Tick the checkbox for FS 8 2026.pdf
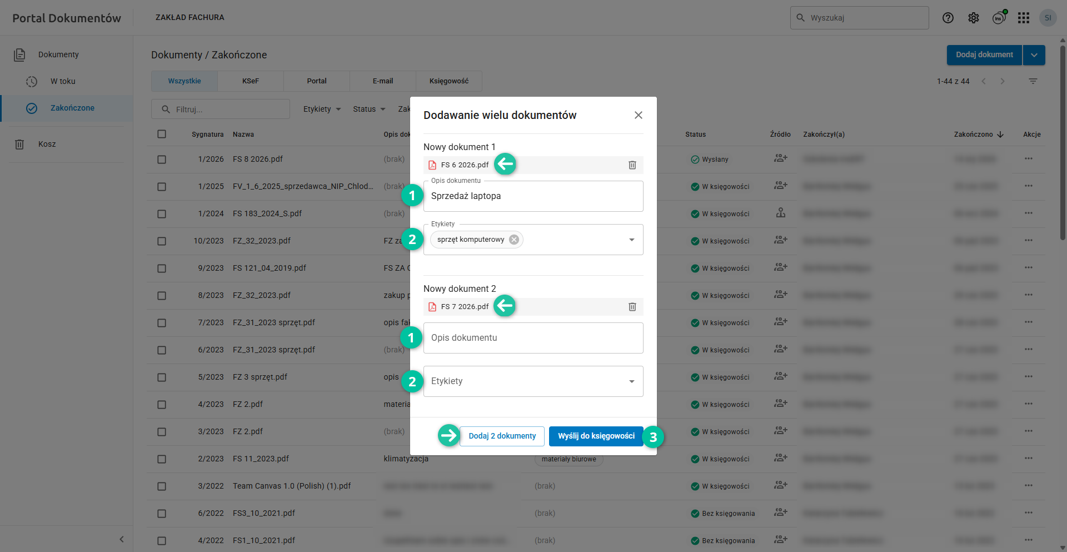This screenshot has width=1067, height=552. [x=162, y=160]
